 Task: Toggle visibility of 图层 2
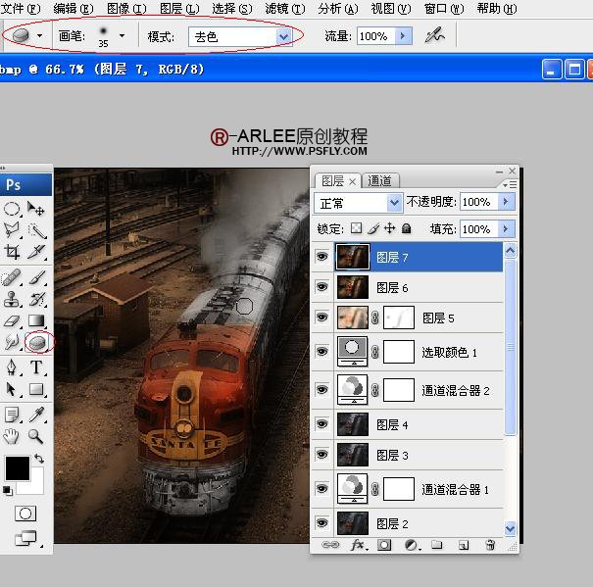(321, 523)
